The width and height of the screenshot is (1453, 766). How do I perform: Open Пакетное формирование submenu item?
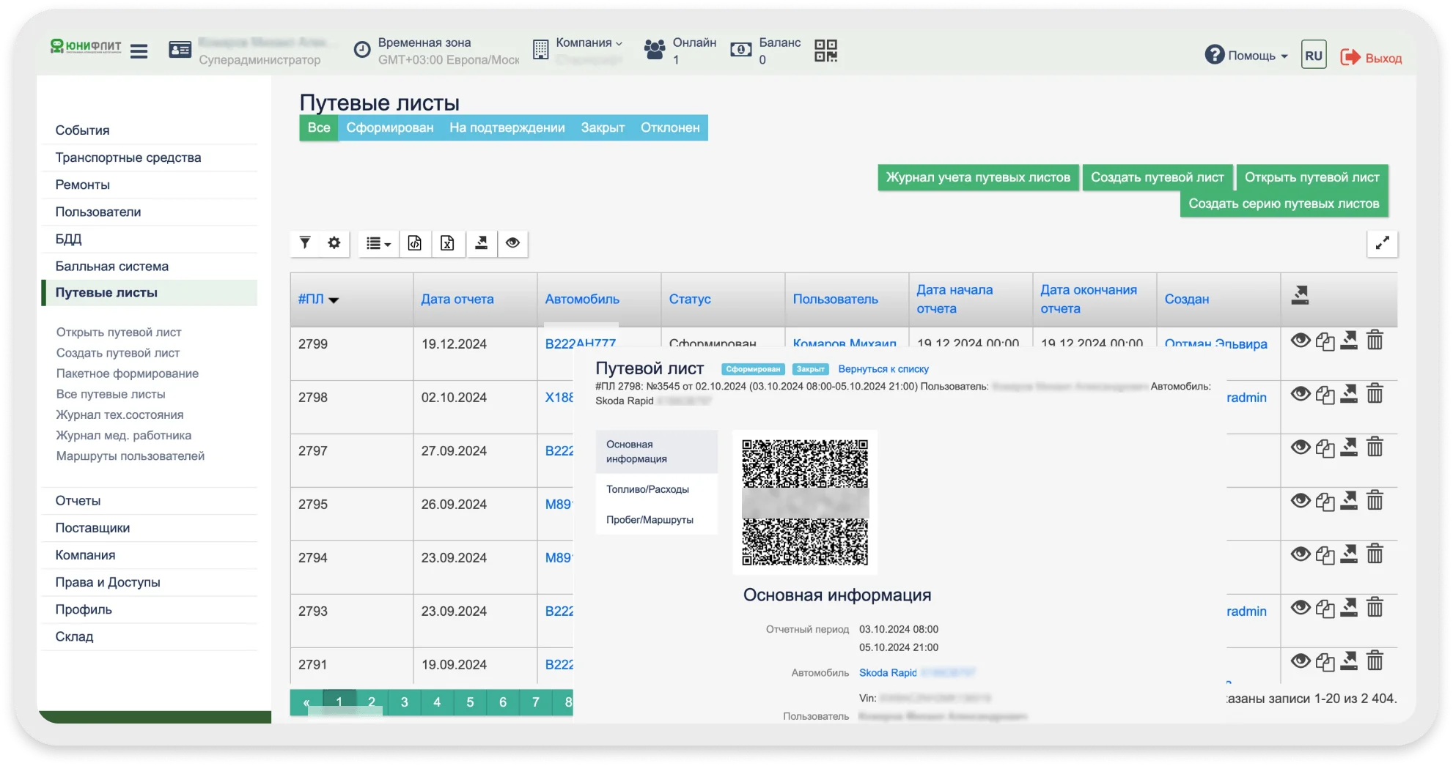click(128, 373)
